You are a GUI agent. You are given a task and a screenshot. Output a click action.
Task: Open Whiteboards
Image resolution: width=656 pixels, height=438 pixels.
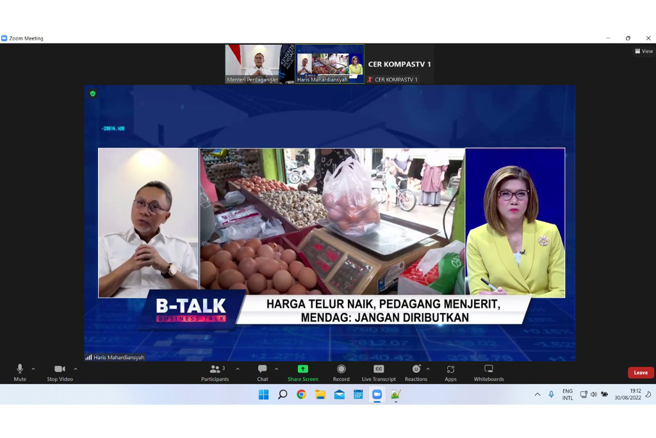coord(489,371)
